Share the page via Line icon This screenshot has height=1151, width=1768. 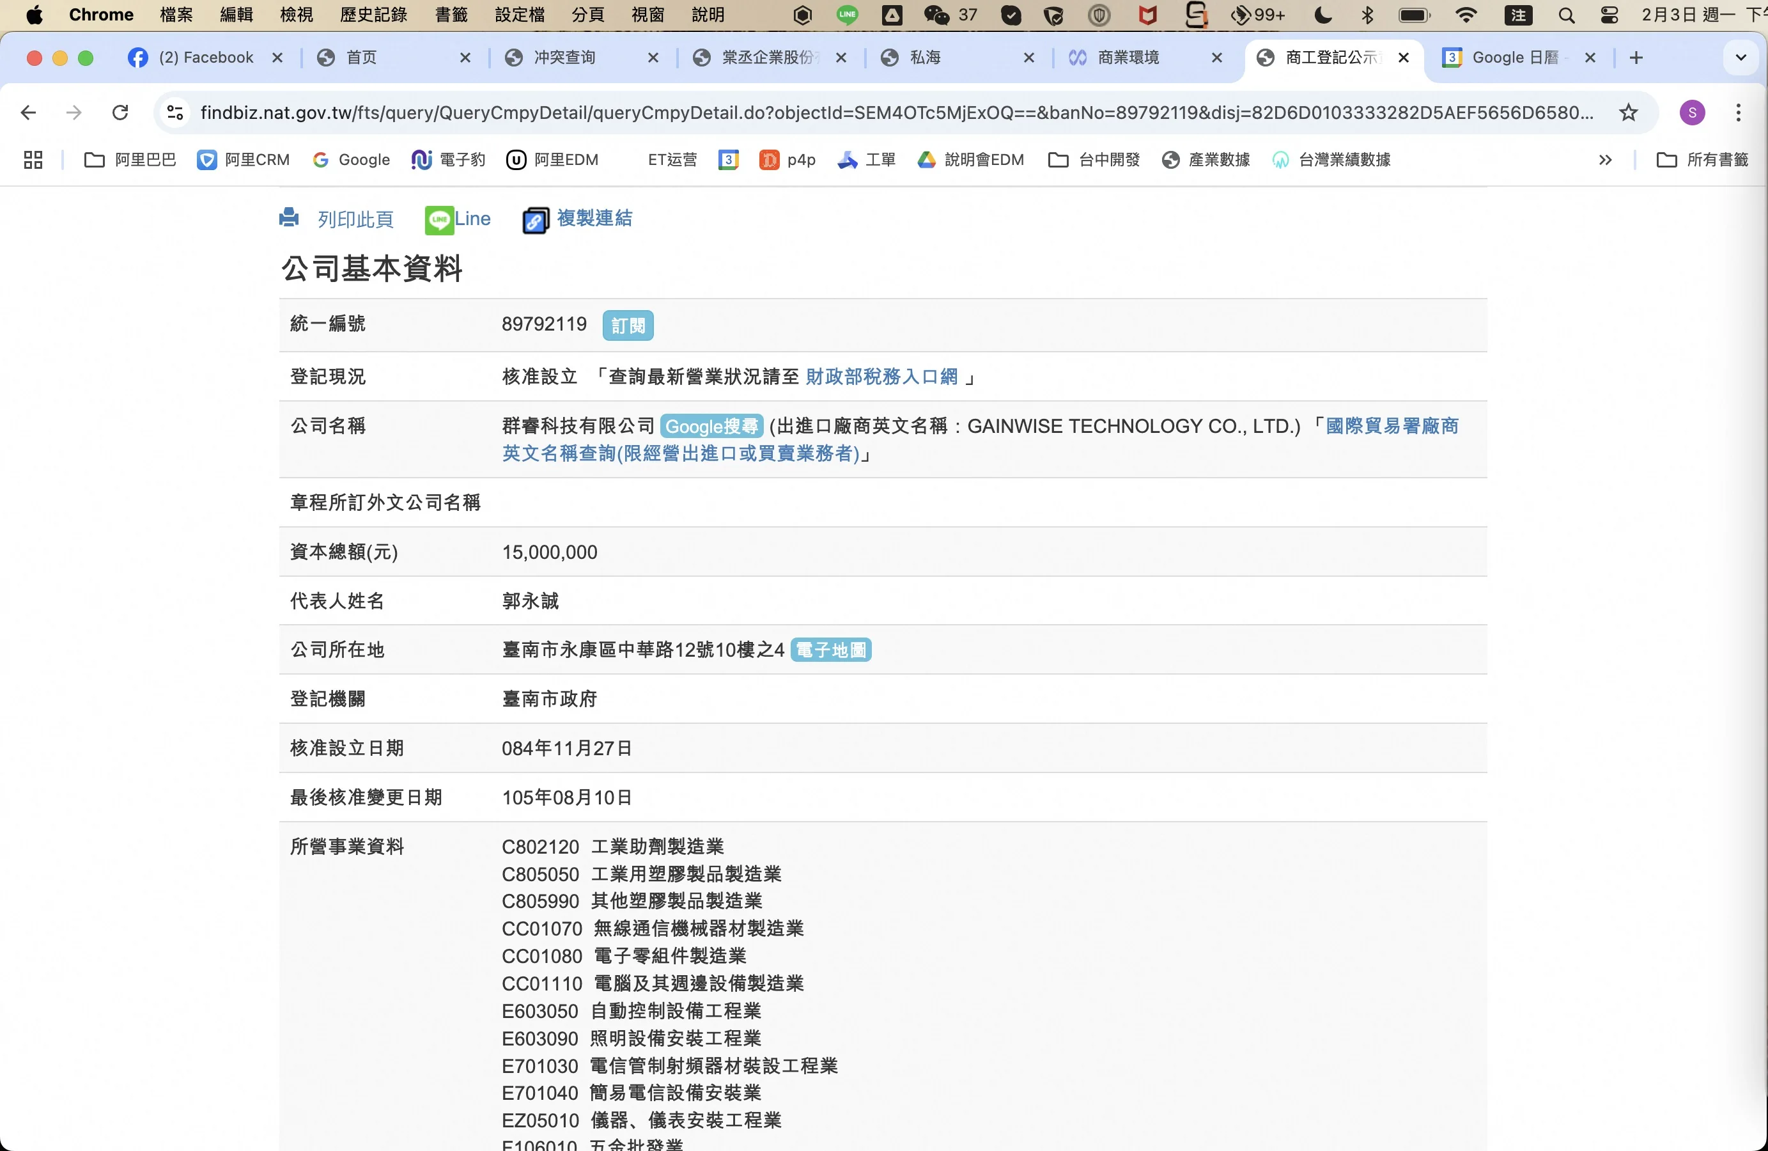pyautogui.click(x=439, y=220)
